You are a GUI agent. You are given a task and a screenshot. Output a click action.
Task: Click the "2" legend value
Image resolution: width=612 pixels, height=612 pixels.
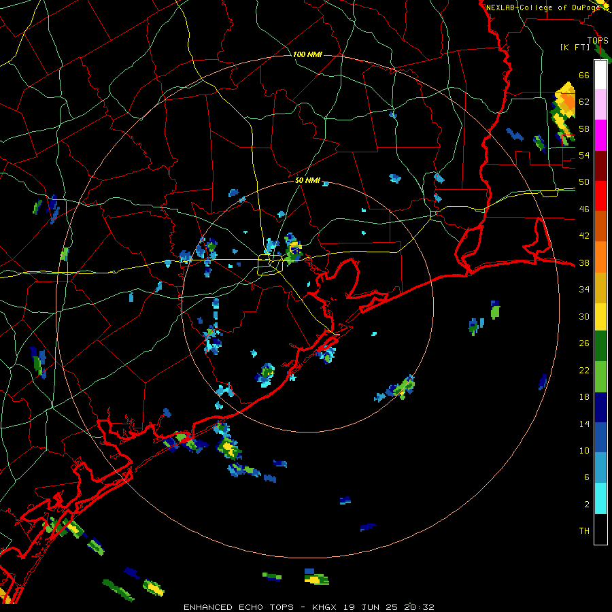click(x=587, y=505)
